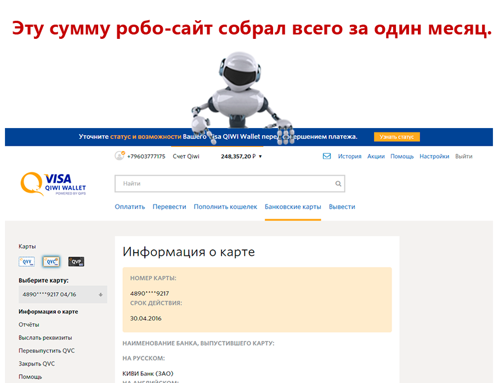Click the expiry date 30.04.2016
The image size is (499, 383).
[x=146, y=318]
